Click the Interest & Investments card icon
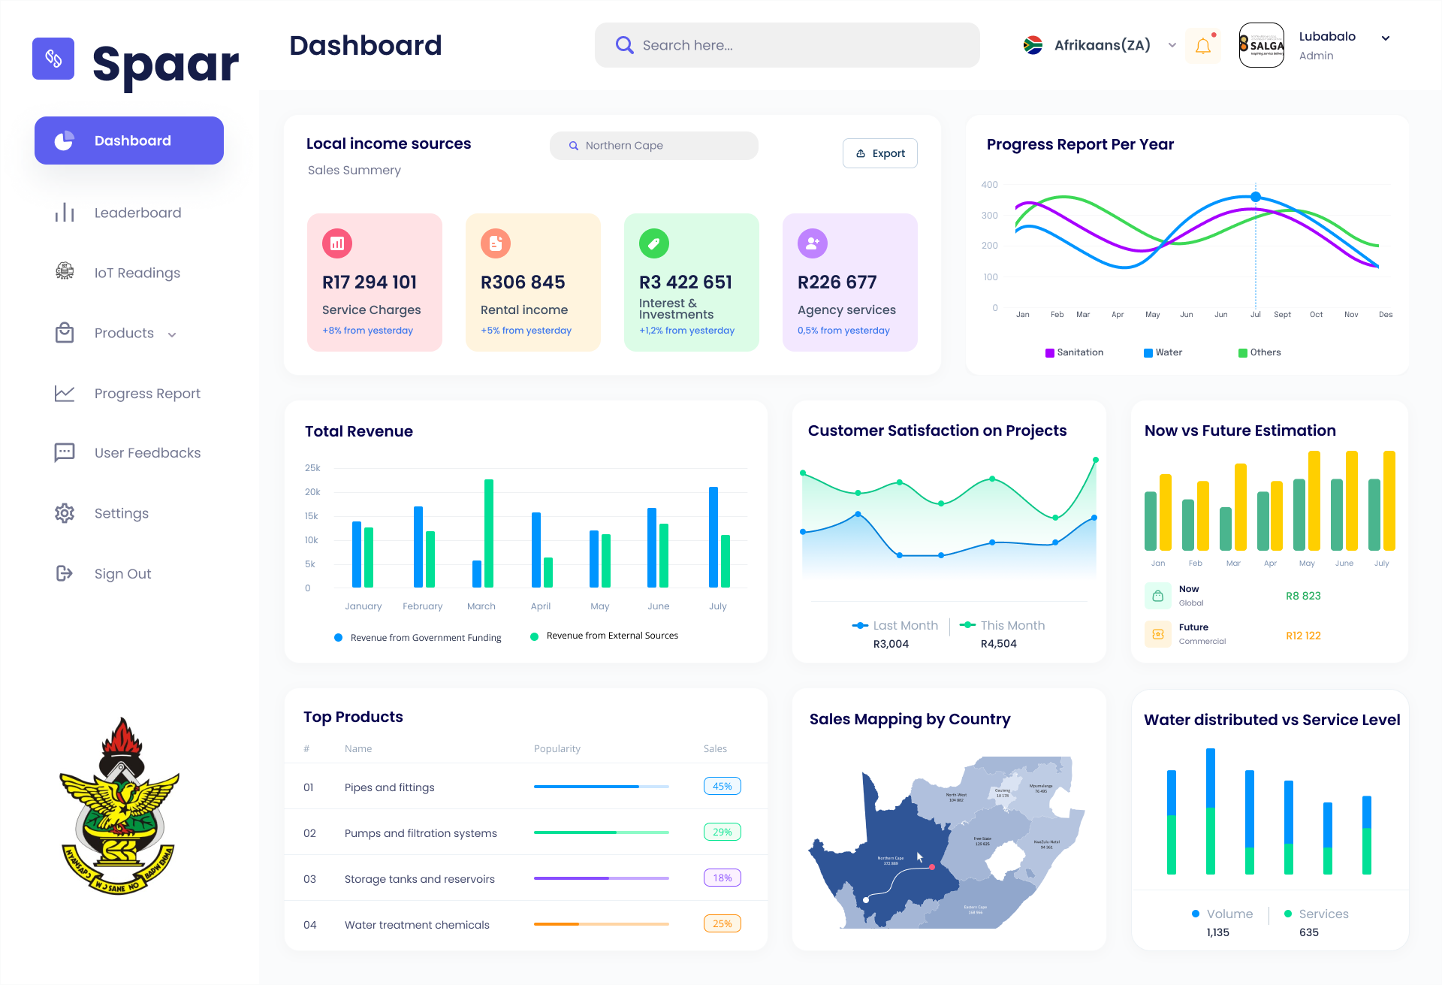1442x985 pixels. pyautogui.click(x=654, y=243)
